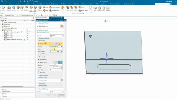The width and height of the screenshot is (177, 100).
Task: Click the Mirror Feature ribbon command
Action: [54, 11]
